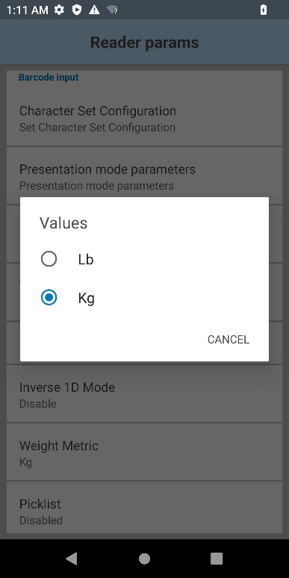The width and height of the screenshot is (289, 578).
Task: Tap the Reader params title bar
Action: 145,43
